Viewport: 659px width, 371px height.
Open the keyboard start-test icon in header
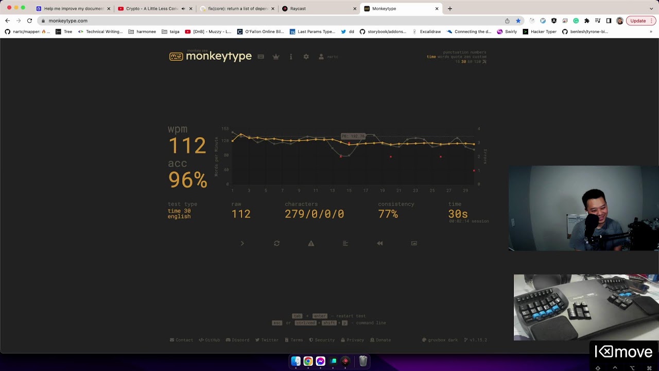click(261, 57)
